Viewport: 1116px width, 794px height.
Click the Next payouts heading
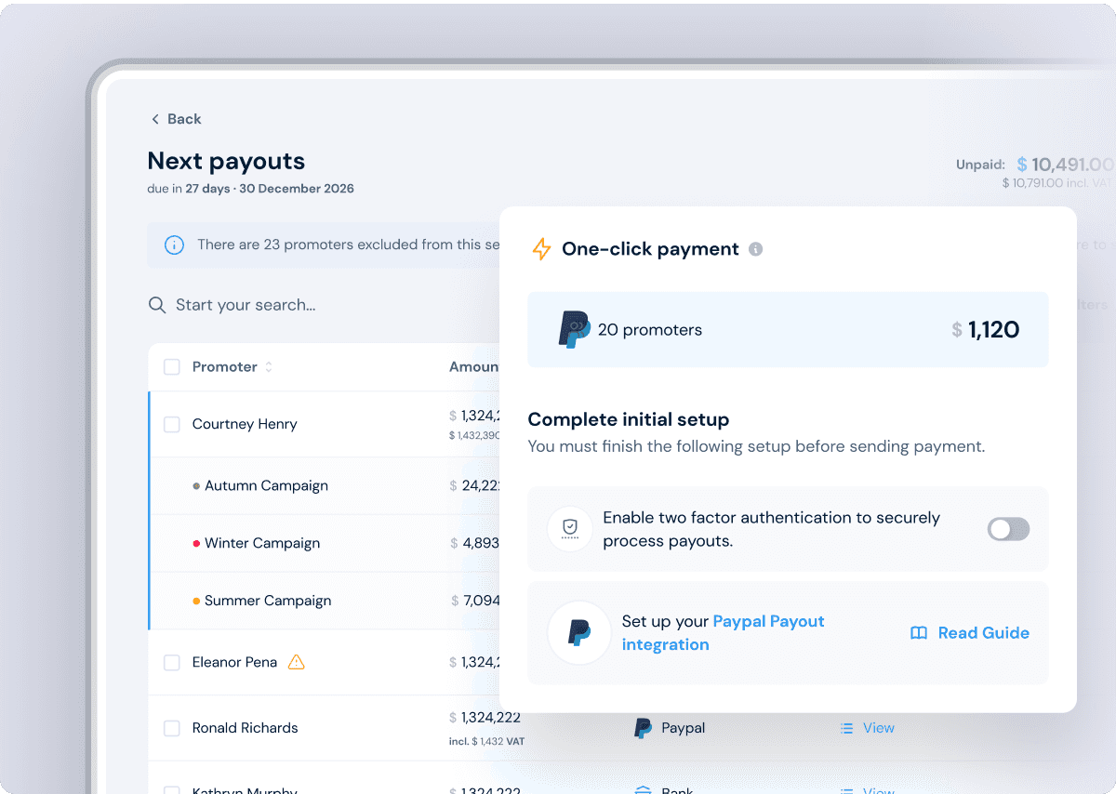226,161
